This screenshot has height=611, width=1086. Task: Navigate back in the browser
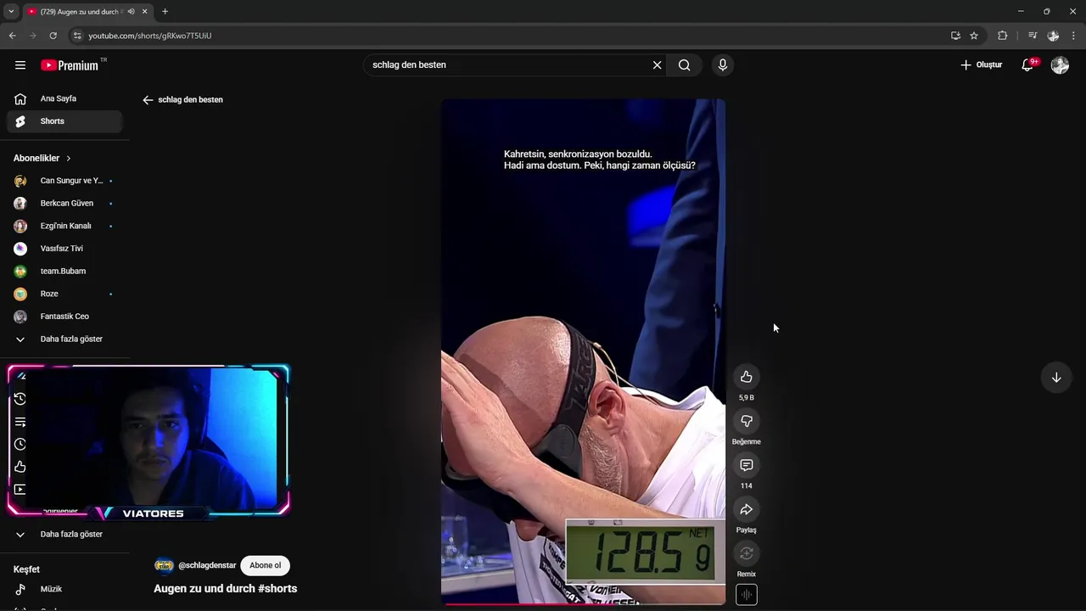point(12,36)
